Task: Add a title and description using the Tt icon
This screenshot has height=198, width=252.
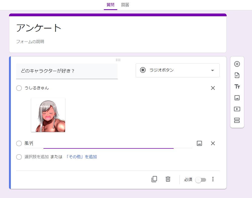Action: (x=236, y=86)
